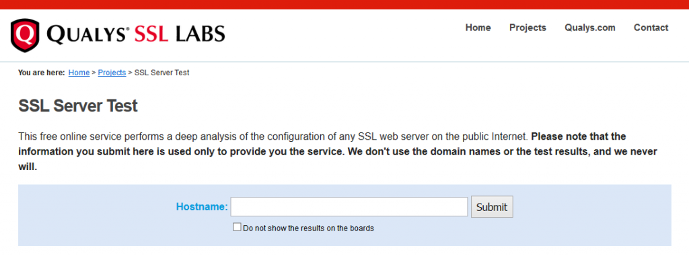Screen dimensions: 689x256
Task: Focus the Hostname input field
Action: pos(349,207)
